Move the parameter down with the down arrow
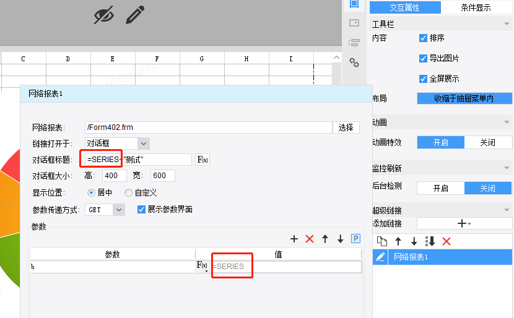Image resolution: width=514 pixels, height=318 pixels. click(340, 239)
